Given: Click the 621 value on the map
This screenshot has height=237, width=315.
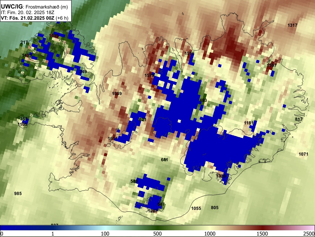Looking at the screenshot, I should pyautogui.click(x=143, y=119).
